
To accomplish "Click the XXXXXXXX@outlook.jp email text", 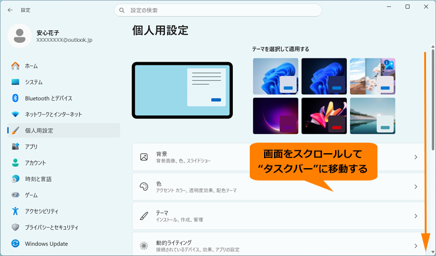I will click(64, 40).
